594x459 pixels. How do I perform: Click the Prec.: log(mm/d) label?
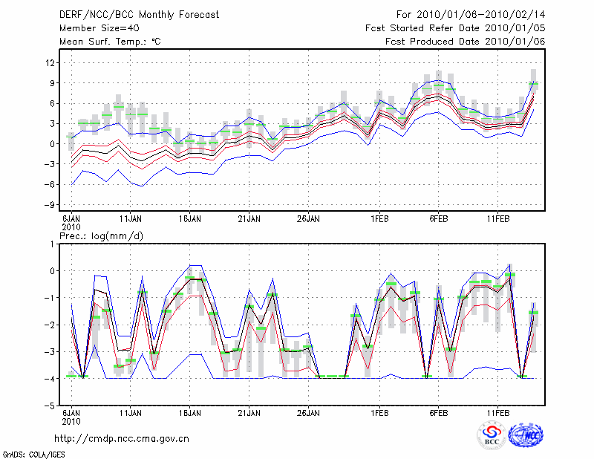102,235
